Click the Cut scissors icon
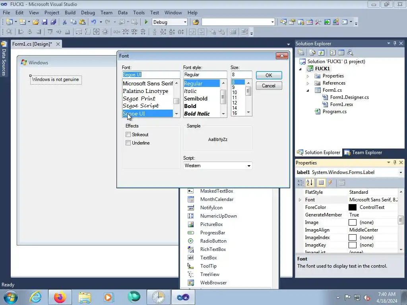This screenshot has height=305, width=407. pyautogui.click(x=64, y=22)
